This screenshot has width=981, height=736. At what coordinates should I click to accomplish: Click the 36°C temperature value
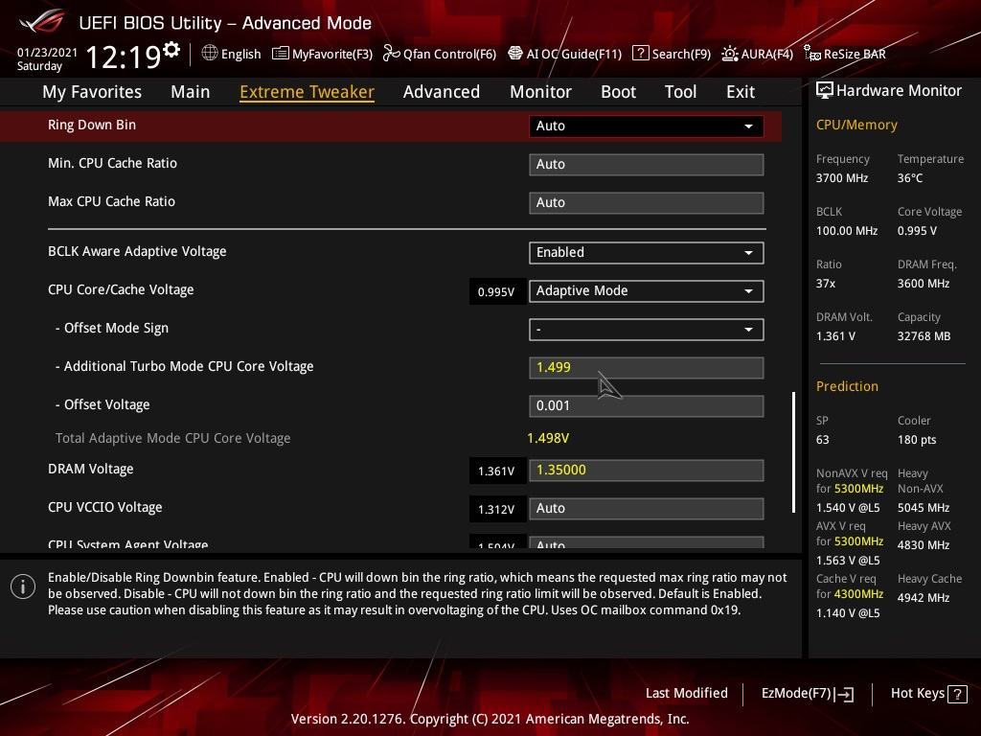910,178
